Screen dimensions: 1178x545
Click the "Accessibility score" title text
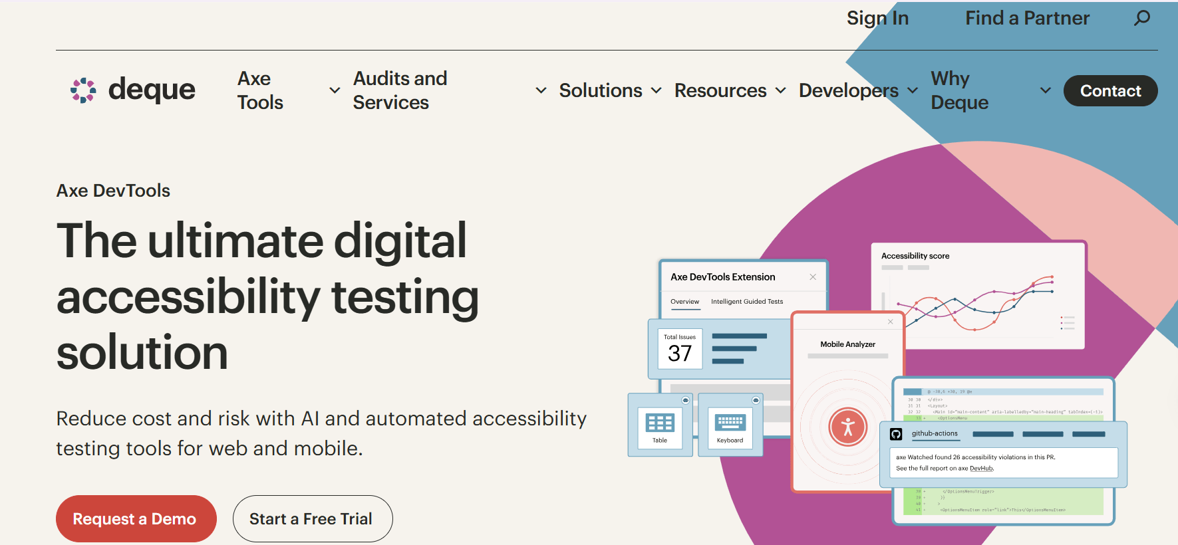click(x=915, y=256)
